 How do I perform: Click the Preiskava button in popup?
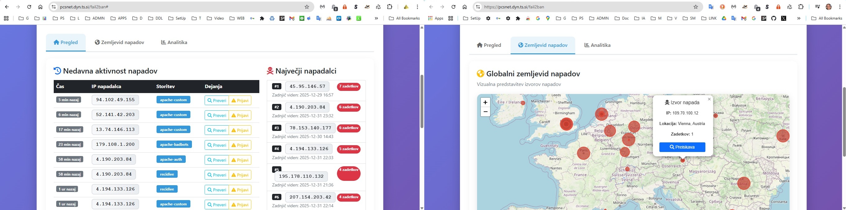(682, 147)
